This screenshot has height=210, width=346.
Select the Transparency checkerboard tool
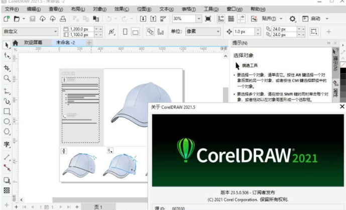7,190
